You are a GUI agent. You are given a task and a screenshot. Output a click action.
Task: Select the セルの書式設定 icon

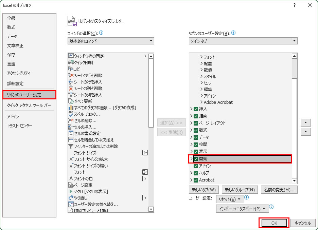click(x=71, y=133)
